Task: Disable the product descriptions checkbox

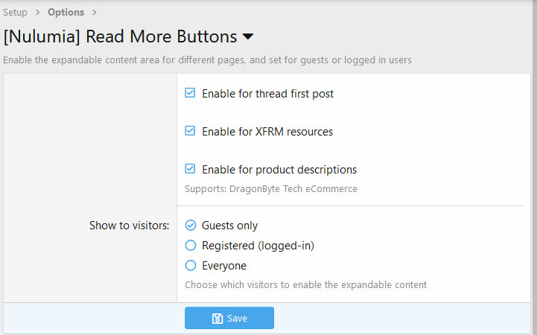Action: click(x=190, y=169)
